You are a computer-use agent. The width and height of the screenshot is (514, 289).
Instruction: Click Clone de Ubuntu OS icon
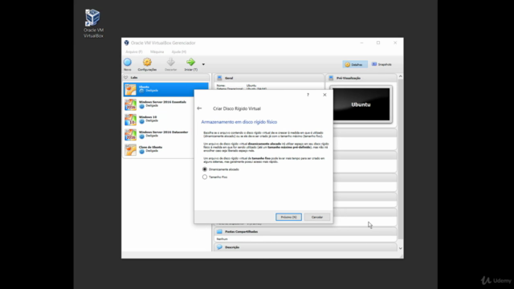[x=130, y=150]
